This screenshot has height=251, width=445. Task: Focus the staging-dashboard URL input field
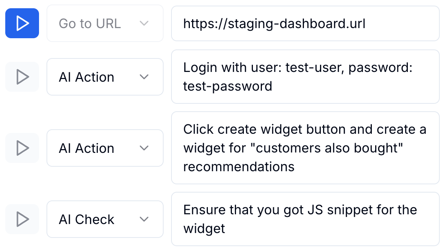(x=305, y=23)
